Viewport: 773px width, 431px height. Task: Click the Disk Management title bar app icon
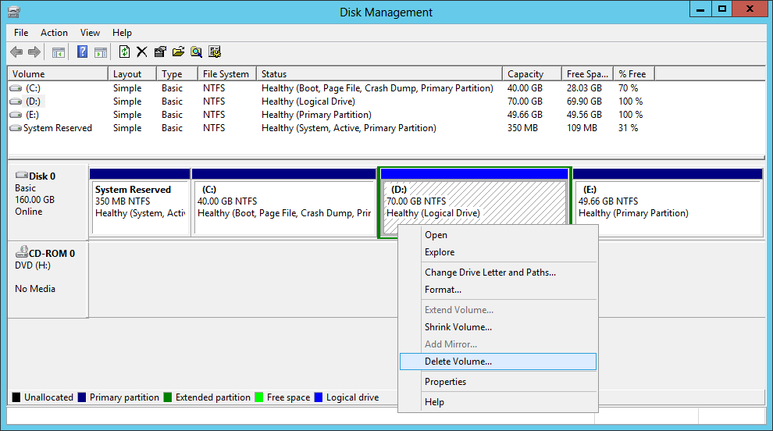pos(14,12)
